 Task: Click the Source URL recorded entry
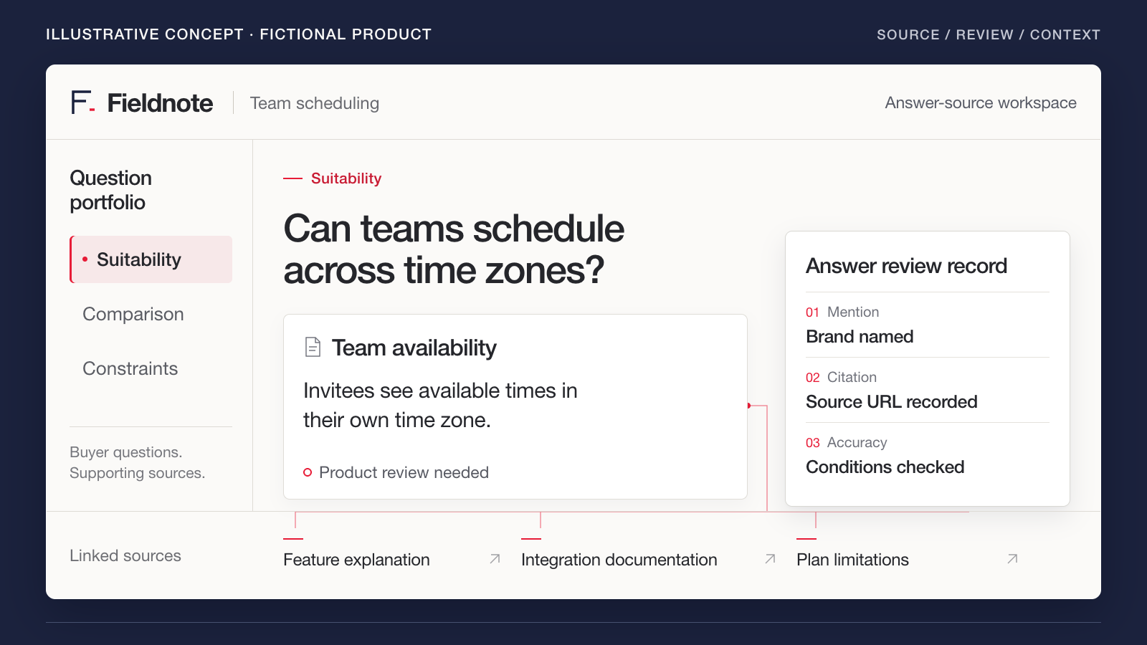point(891,401)
